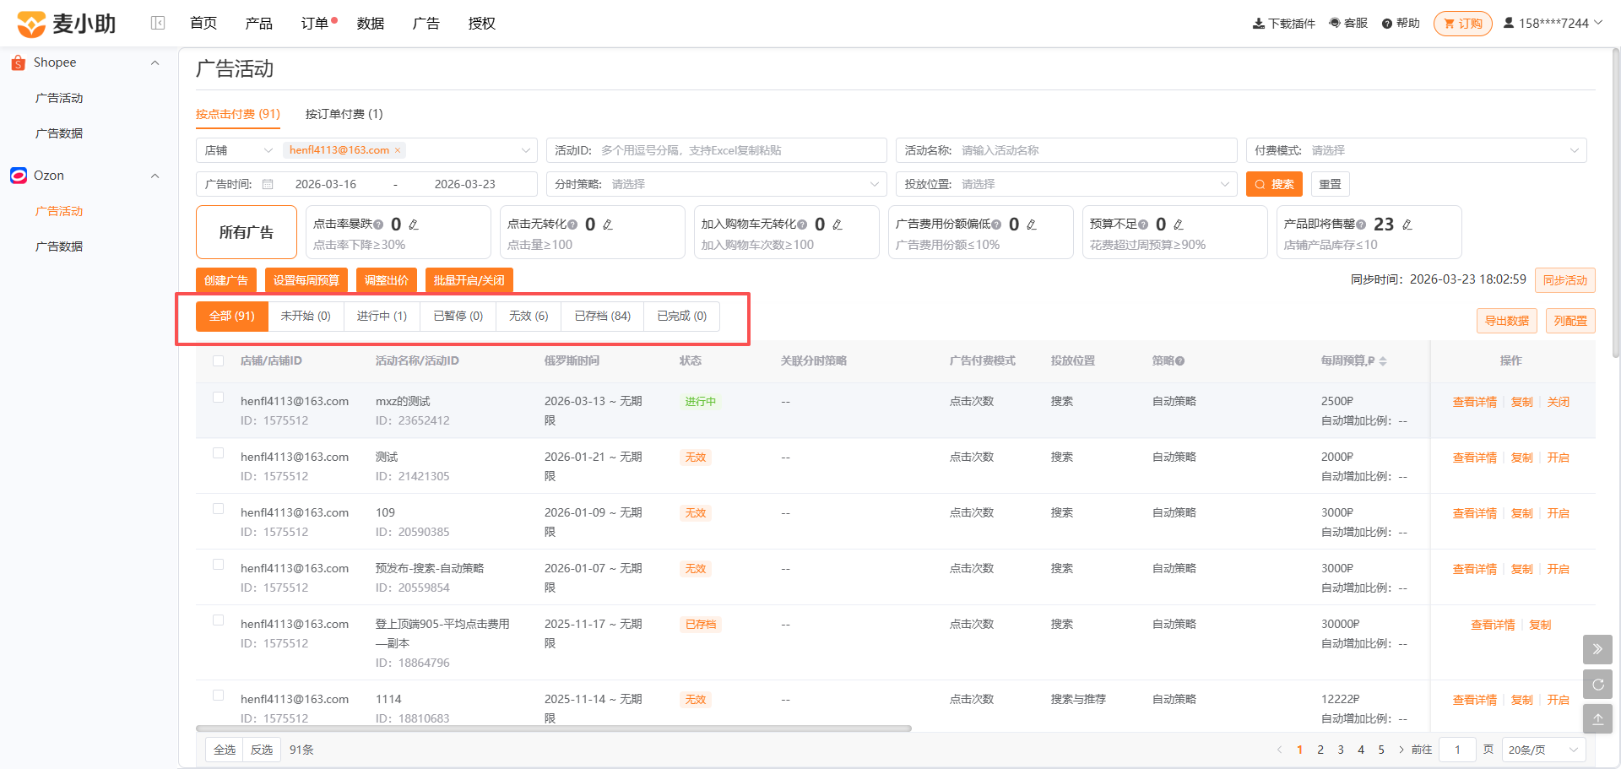Click 导出数据 button

point(1507,321)
